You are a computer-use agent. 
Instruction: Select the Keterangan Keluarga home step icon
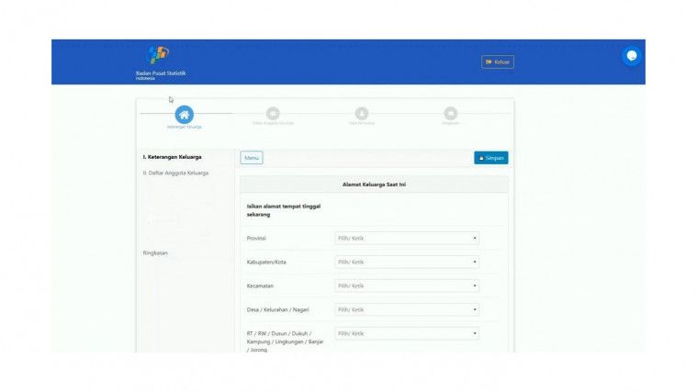tap(184, 115)
